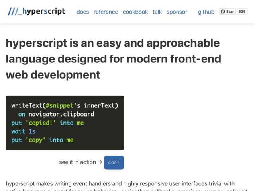The image size is (255, 191).
Task: Navigate to the talk page
Action: tap(157, 12)
